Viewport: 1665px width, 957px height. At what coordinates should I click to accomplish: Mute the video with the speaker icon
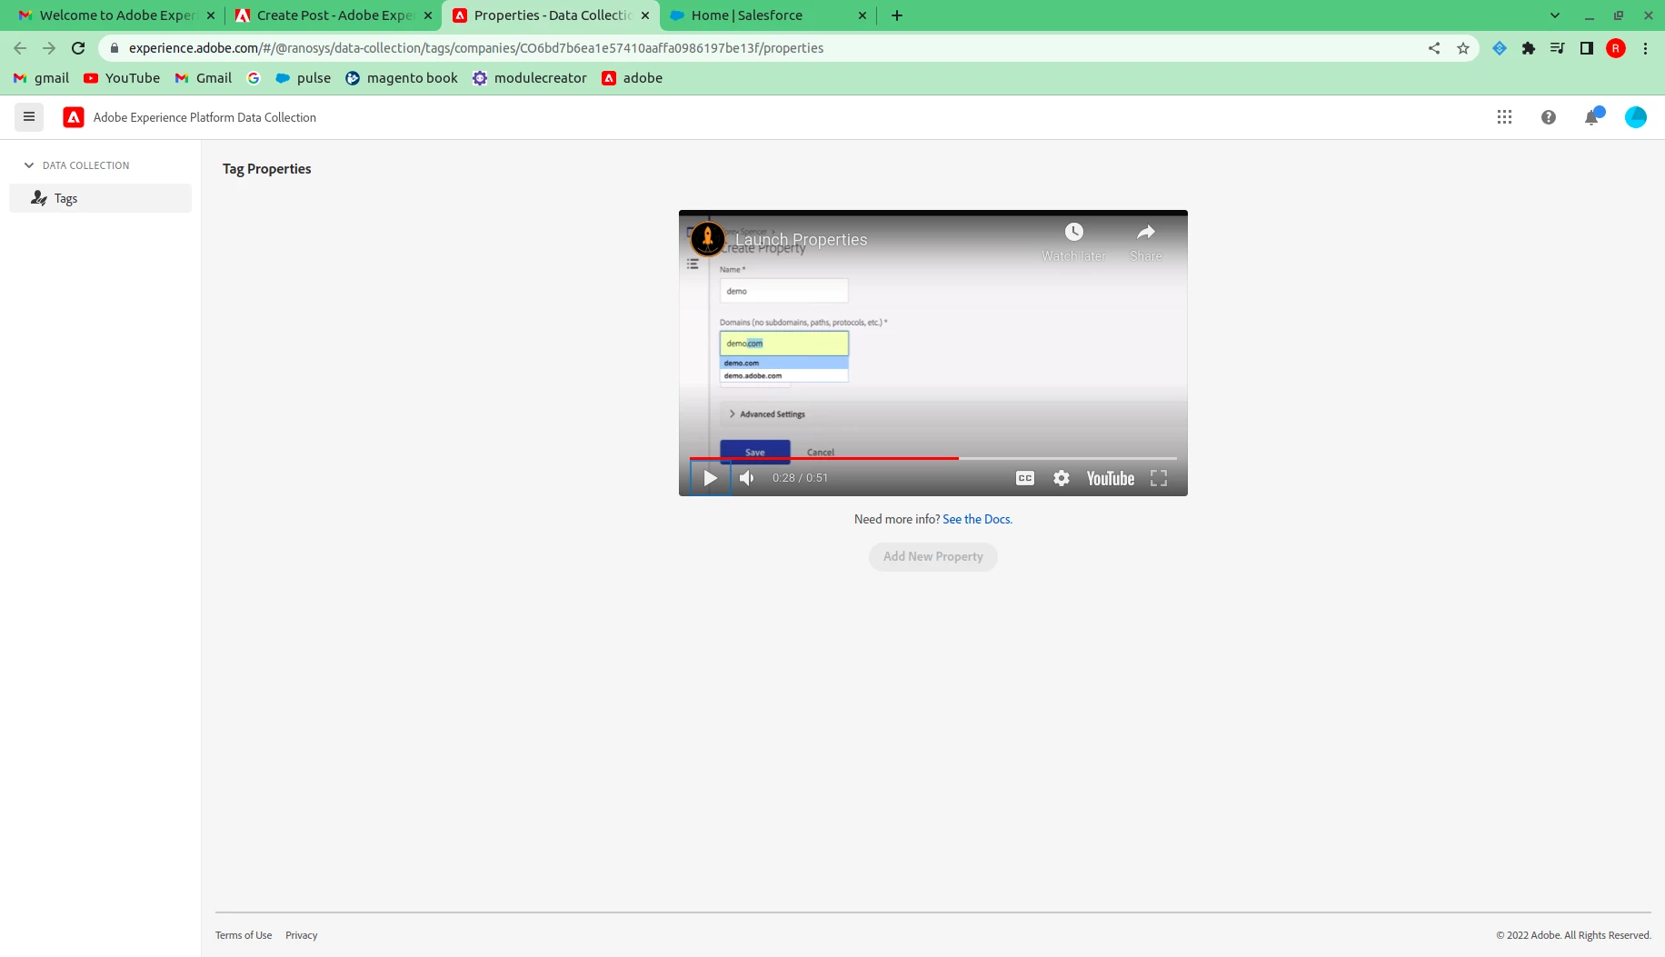747,478
